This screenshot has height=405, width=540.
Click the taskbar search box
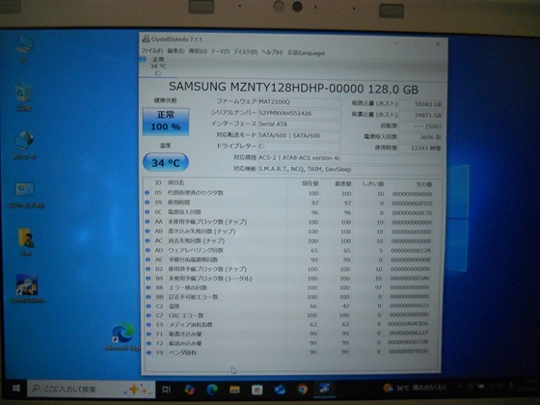pos(91,390)
